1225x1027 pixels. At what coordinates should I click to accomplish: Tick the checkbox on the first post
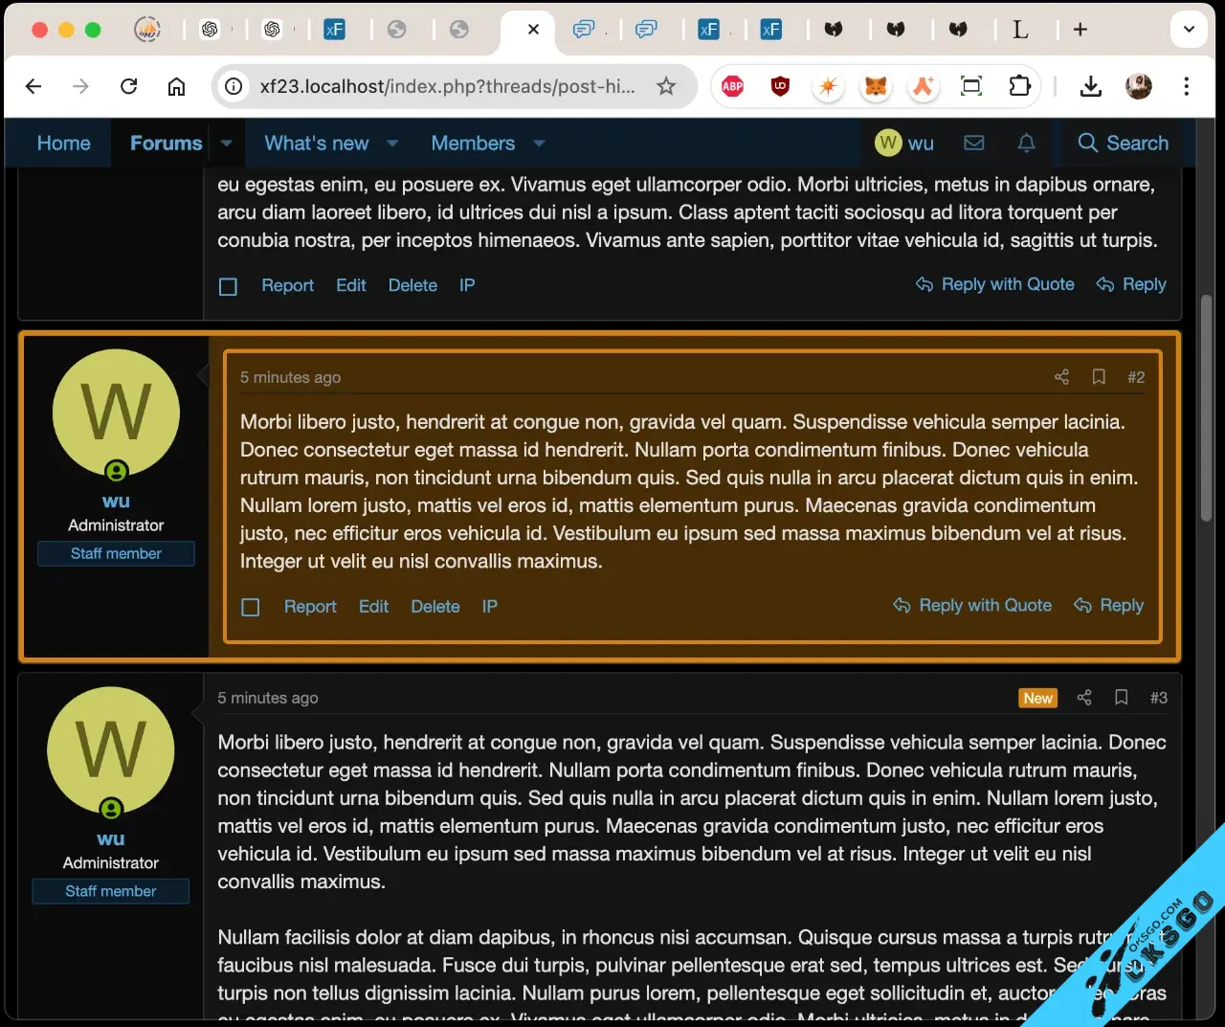click(228, 286)
